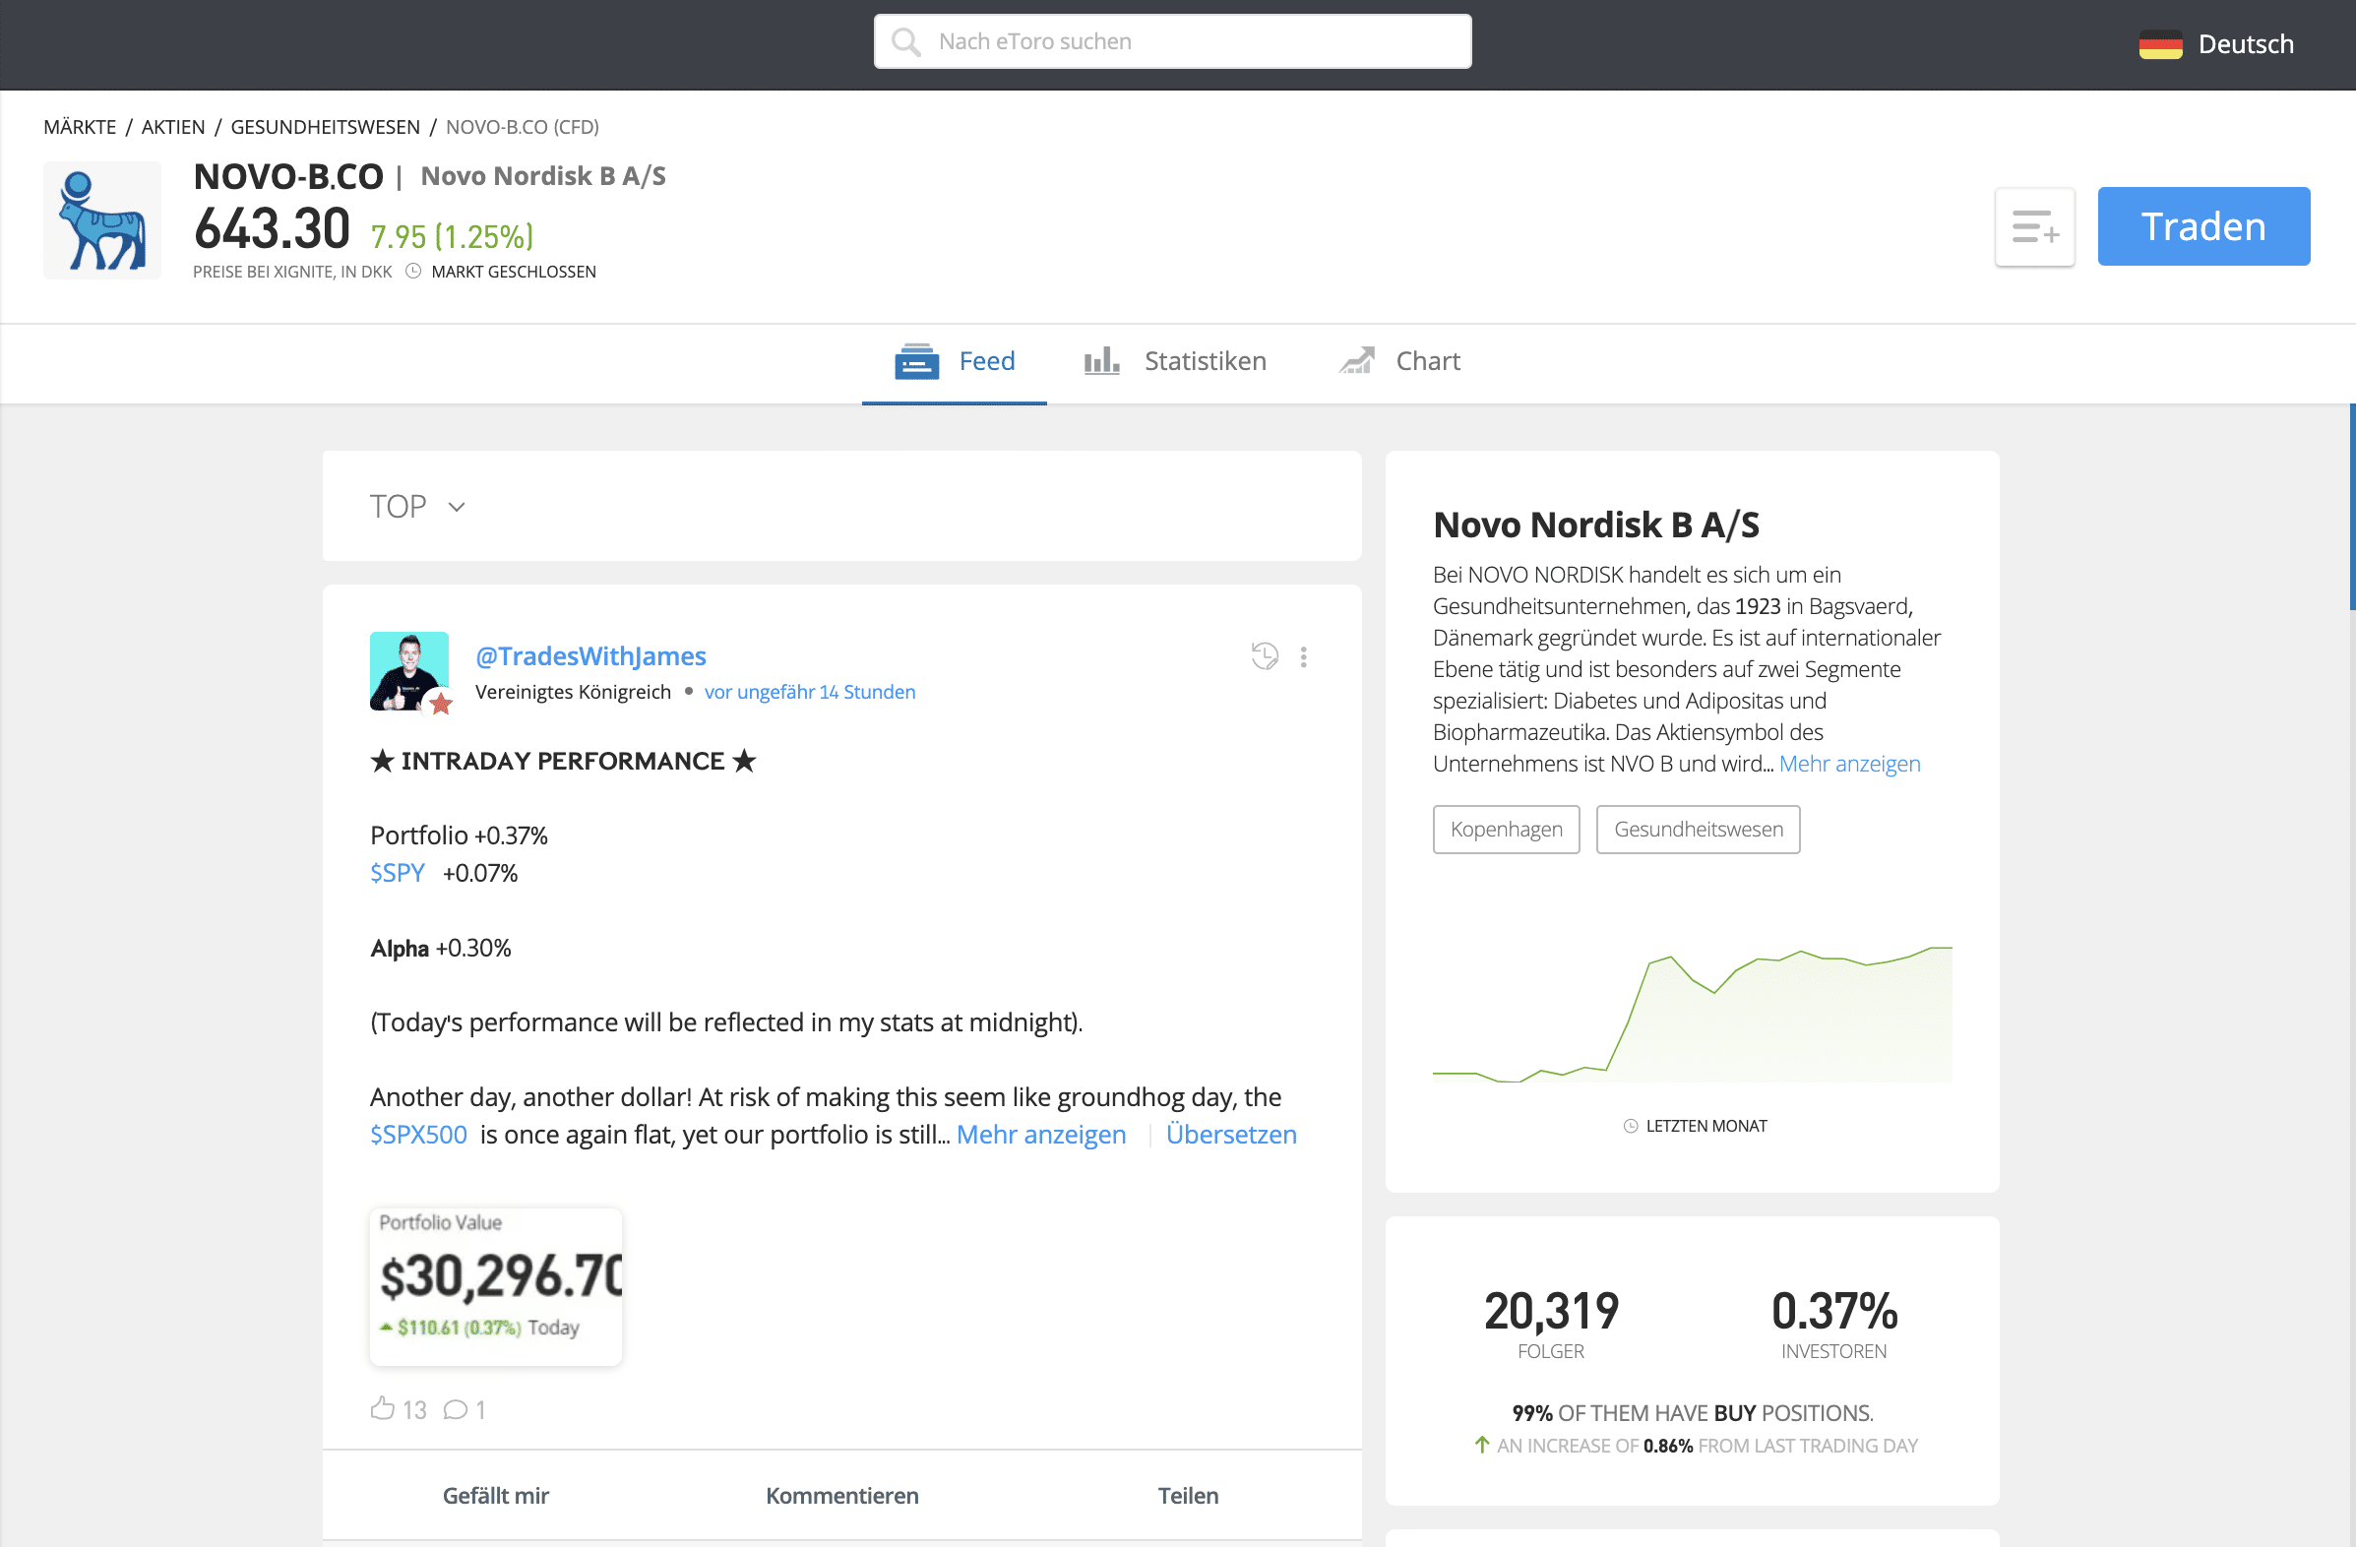Screen dimensions: 2356x1547
Task: Click the page vertical scrollbar
Action: pos(2352,507)
